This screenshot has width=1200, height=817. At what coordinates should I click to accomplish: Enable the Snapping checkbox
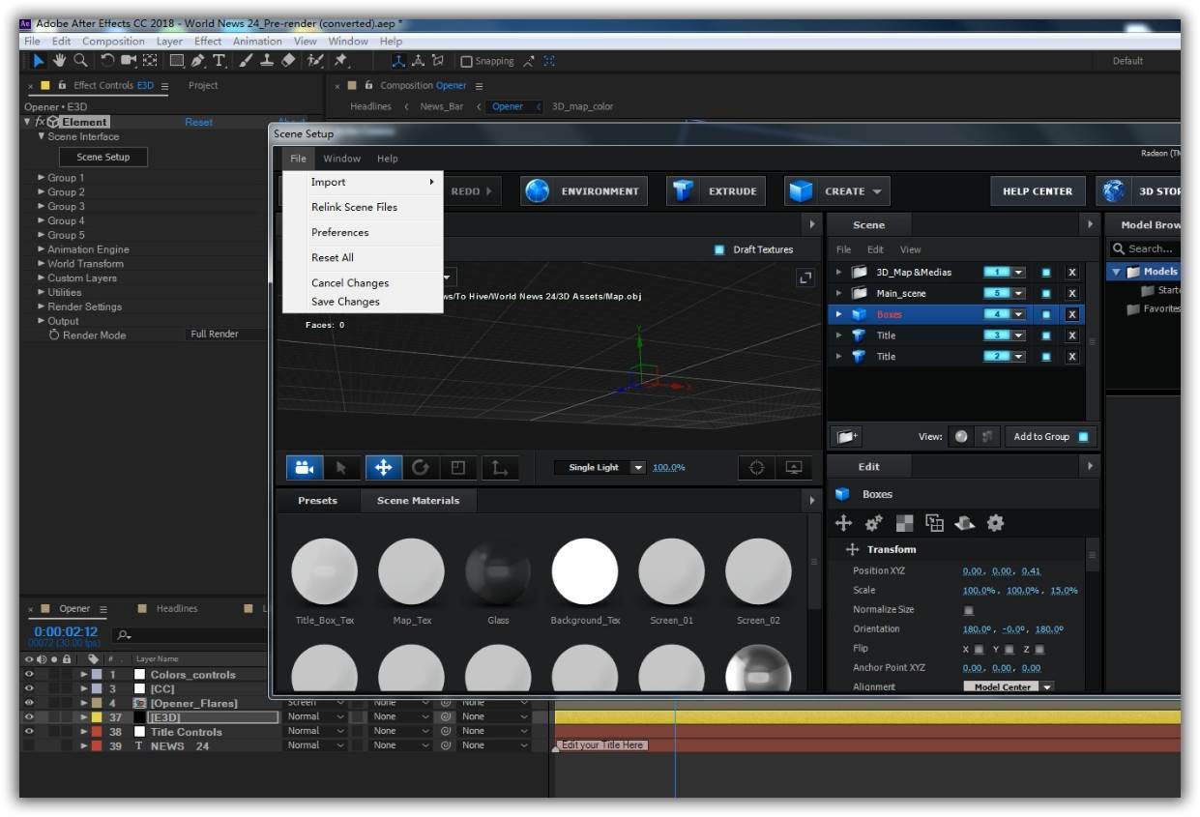tap(466, 62)
